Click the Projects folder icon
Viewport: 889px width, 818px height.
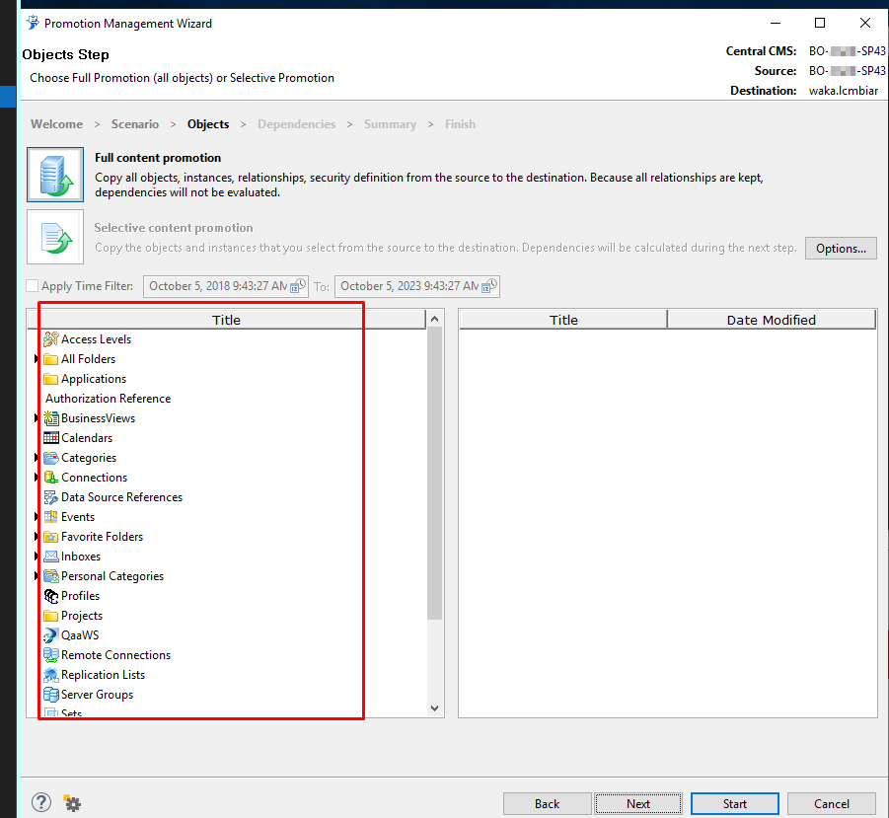pos(51,616)
